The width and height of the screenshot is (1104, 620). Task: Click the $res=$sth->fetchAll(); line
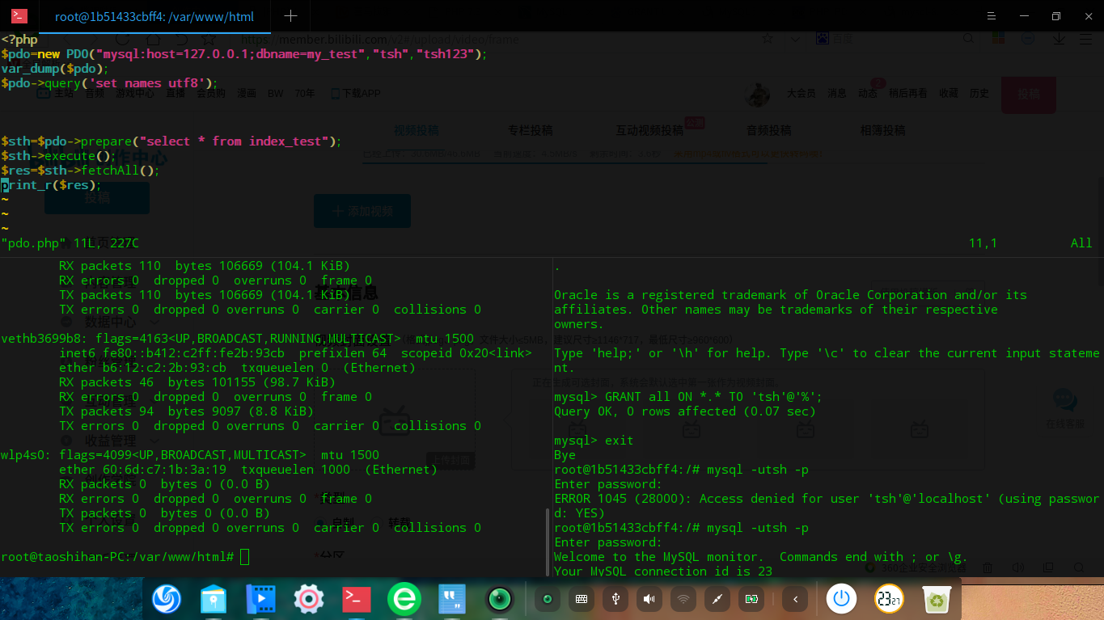point(80,171)
